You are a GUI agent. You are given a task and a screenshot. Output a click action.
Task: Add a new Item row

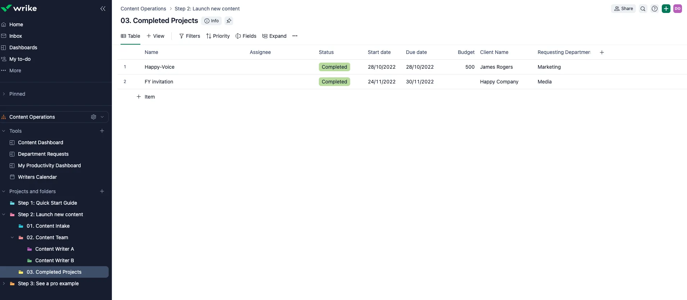(146, 97)
